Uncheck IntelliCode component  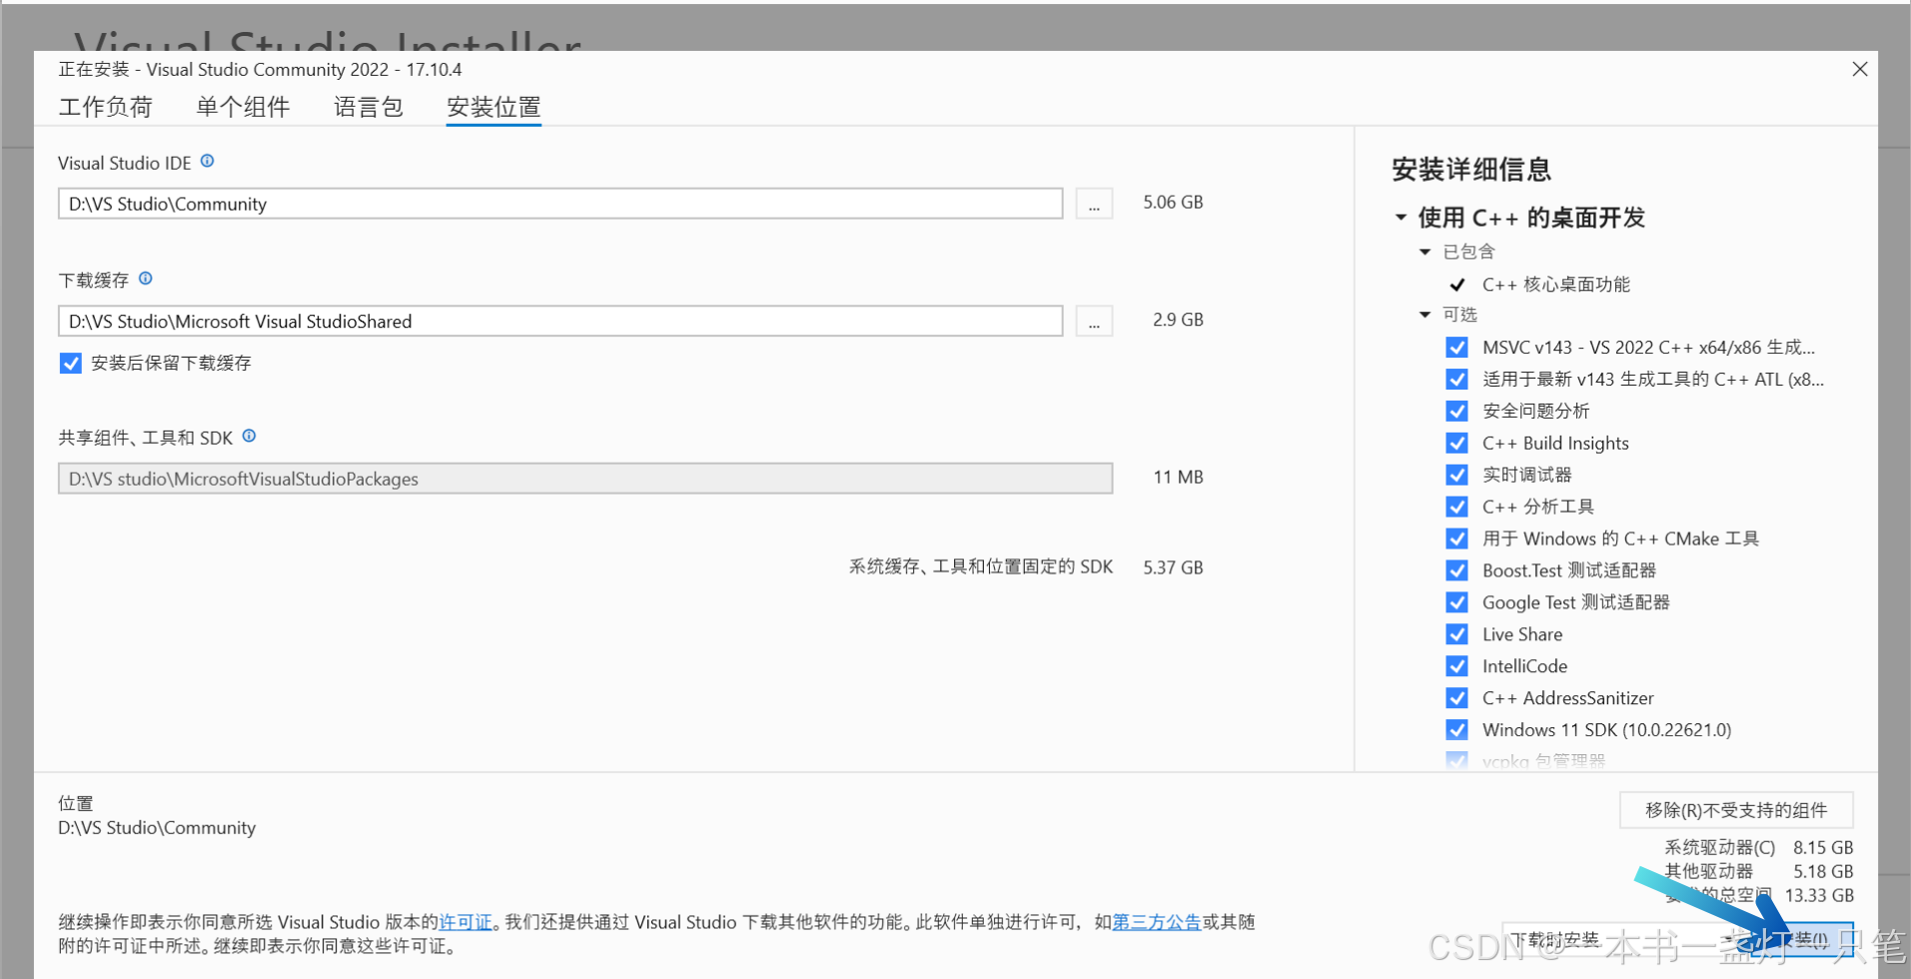pos(1456,666)
